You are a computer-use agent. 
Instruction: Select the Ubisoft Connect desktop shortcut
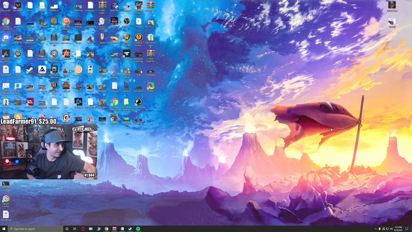(x=6, y=200)
